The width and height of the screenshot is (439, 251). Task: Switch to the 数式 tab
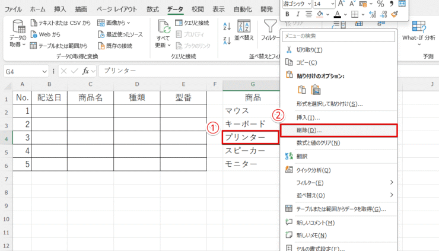tap(152, 9)
